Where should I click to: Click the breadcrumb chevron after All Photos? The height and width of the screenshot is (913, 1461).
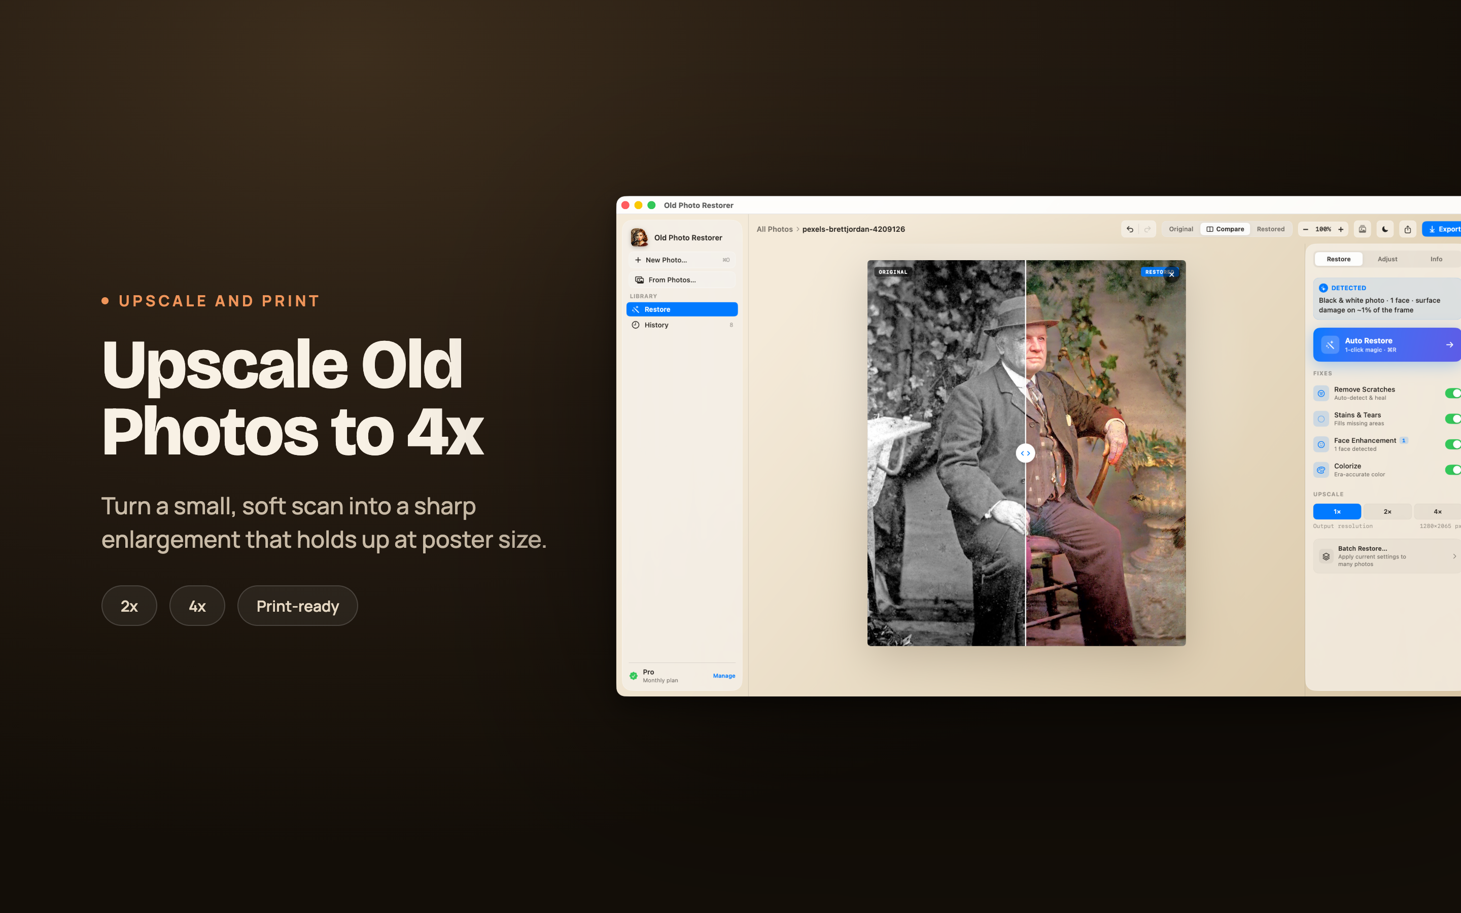[x=797, y=229]
